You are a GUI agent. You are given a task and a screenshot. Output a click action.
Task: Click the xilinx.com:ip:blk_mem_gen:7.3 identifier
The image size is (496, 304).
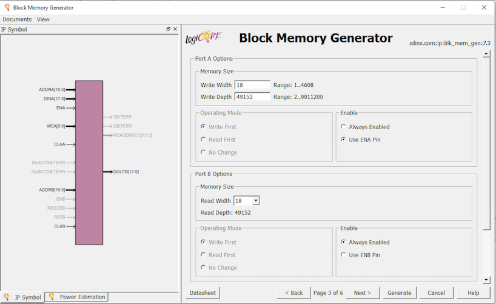449,43
